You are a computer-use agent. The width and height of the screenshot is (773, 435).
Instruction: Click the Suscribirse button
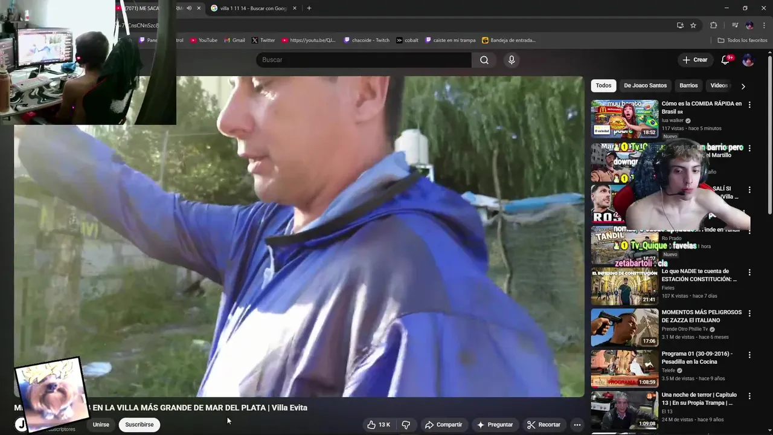(x=140, y=425)
